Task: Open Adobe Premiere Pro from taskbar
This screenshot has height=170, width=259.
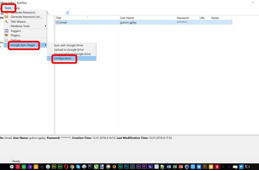Action: click(144, 167)
